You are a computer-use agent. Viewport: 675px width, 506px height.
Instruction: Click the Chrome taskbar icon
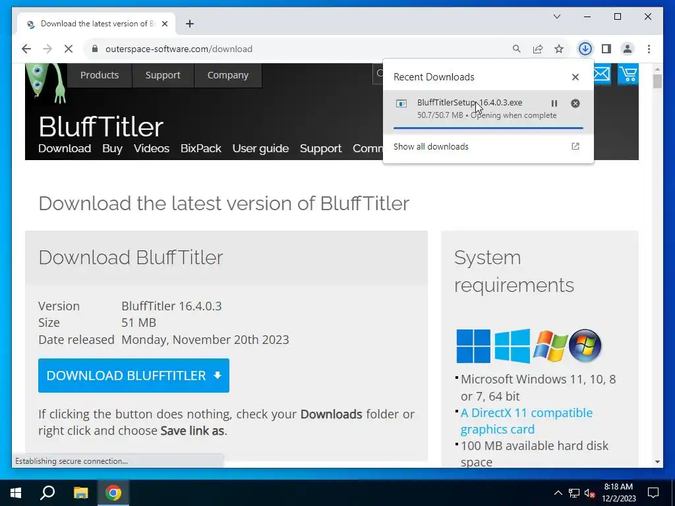113,493
